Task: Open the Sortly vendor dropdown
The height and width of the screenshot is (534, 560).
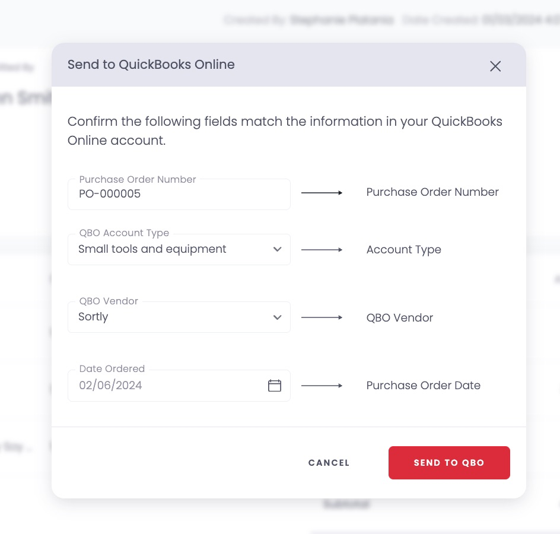Action: [179, 317]
